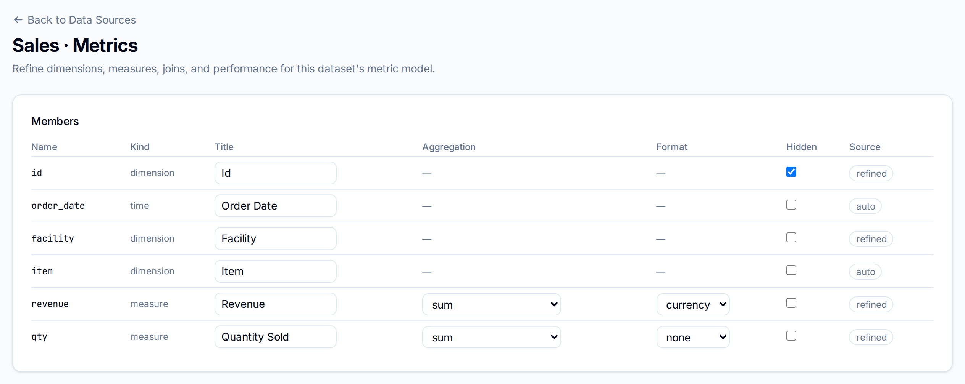This screenshot has width=965, height=384.
Task: Click the id member name
Action: tap(37, 173)
